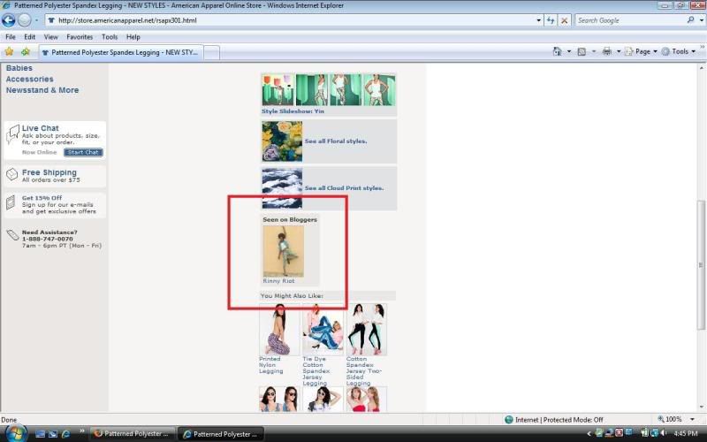Open the Favorites menu
Viewport: 707px width, 442px height.
[80, 37]
